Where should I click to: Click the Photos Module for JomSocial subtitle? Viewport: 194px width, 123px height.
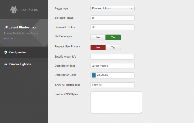(21, 33)
